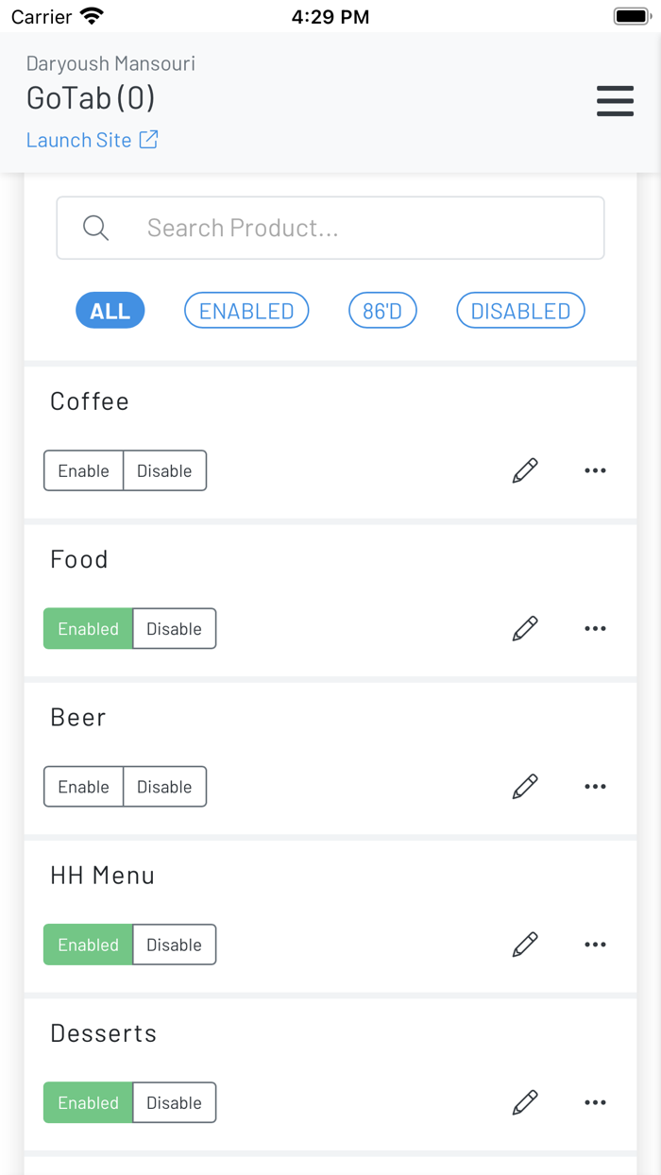This screenshot has height=1175, width=661.
Task: Open the more options ellipsis for Beer
Action: click(595, 786)
